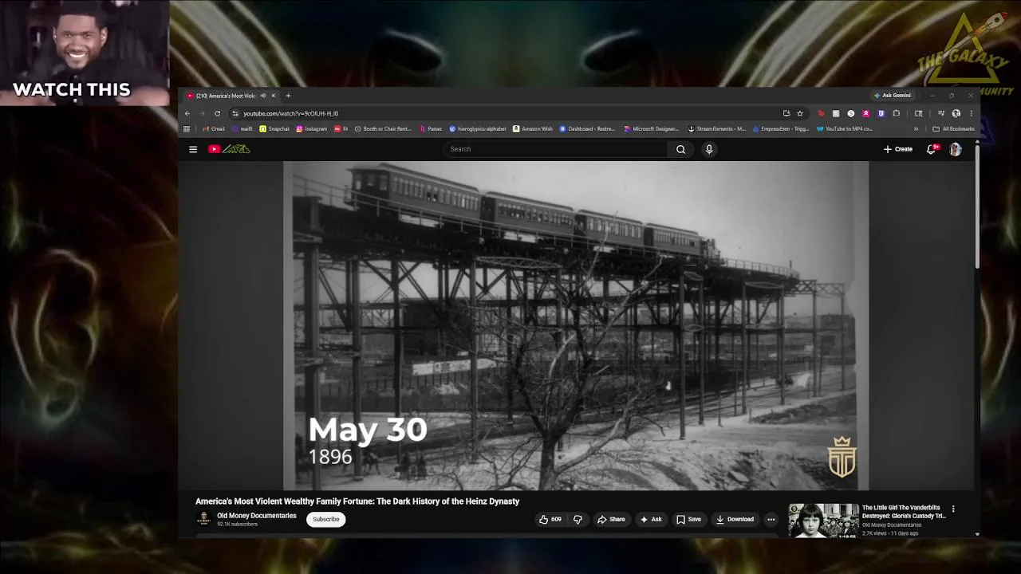Click the Share button under the video

coord(611,520)
